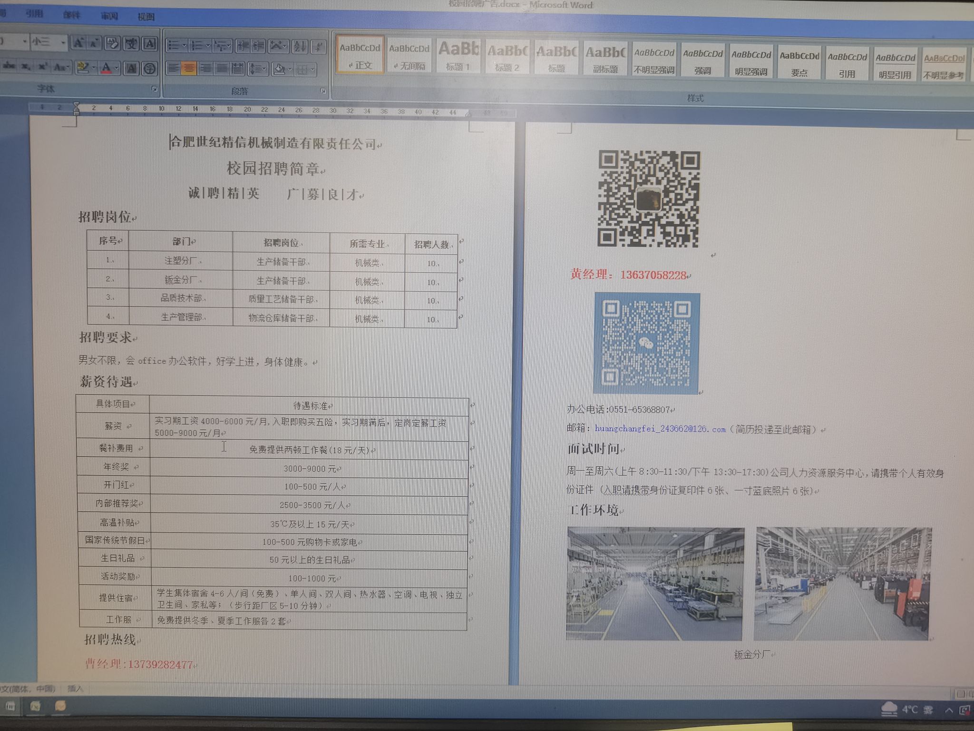Click the character border (A) icon

(149, 44)
